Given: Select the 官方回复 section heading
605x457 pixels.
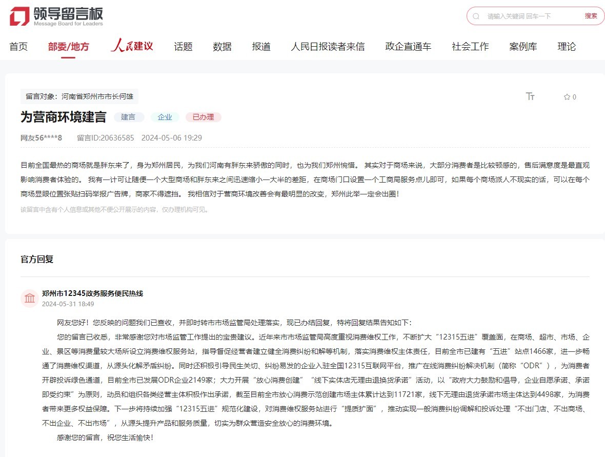Looking at the screenshot, I should (x=37, y=259).
